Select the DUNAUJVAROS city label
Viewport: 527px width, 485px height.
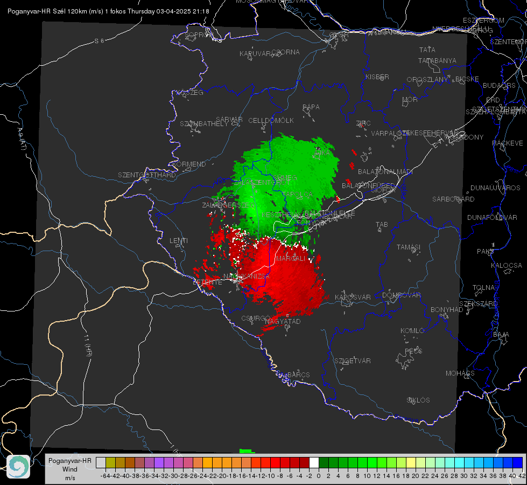[495, 188]
